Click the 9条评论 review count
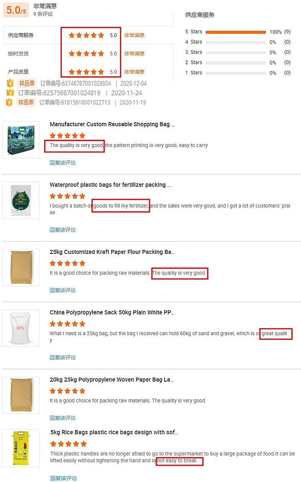This screenshot has height=482, width=301. pyautogui.click(x=43, y=14)
